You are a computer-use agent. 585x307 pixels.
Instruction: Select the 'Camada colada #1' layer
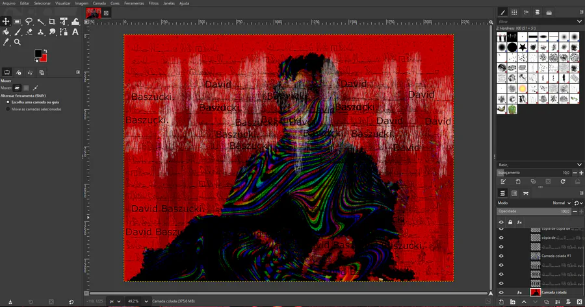tap(556, 256)
